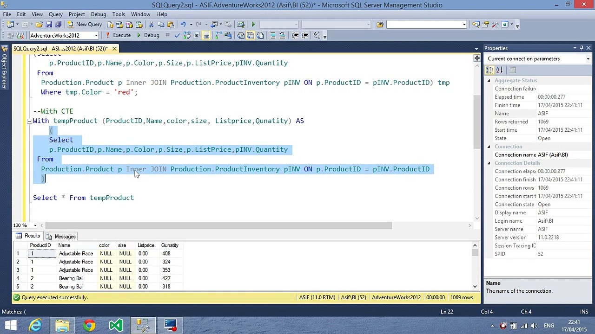
Task: Open Internet Explorer from taskbar
Action: tap(35, 325)
